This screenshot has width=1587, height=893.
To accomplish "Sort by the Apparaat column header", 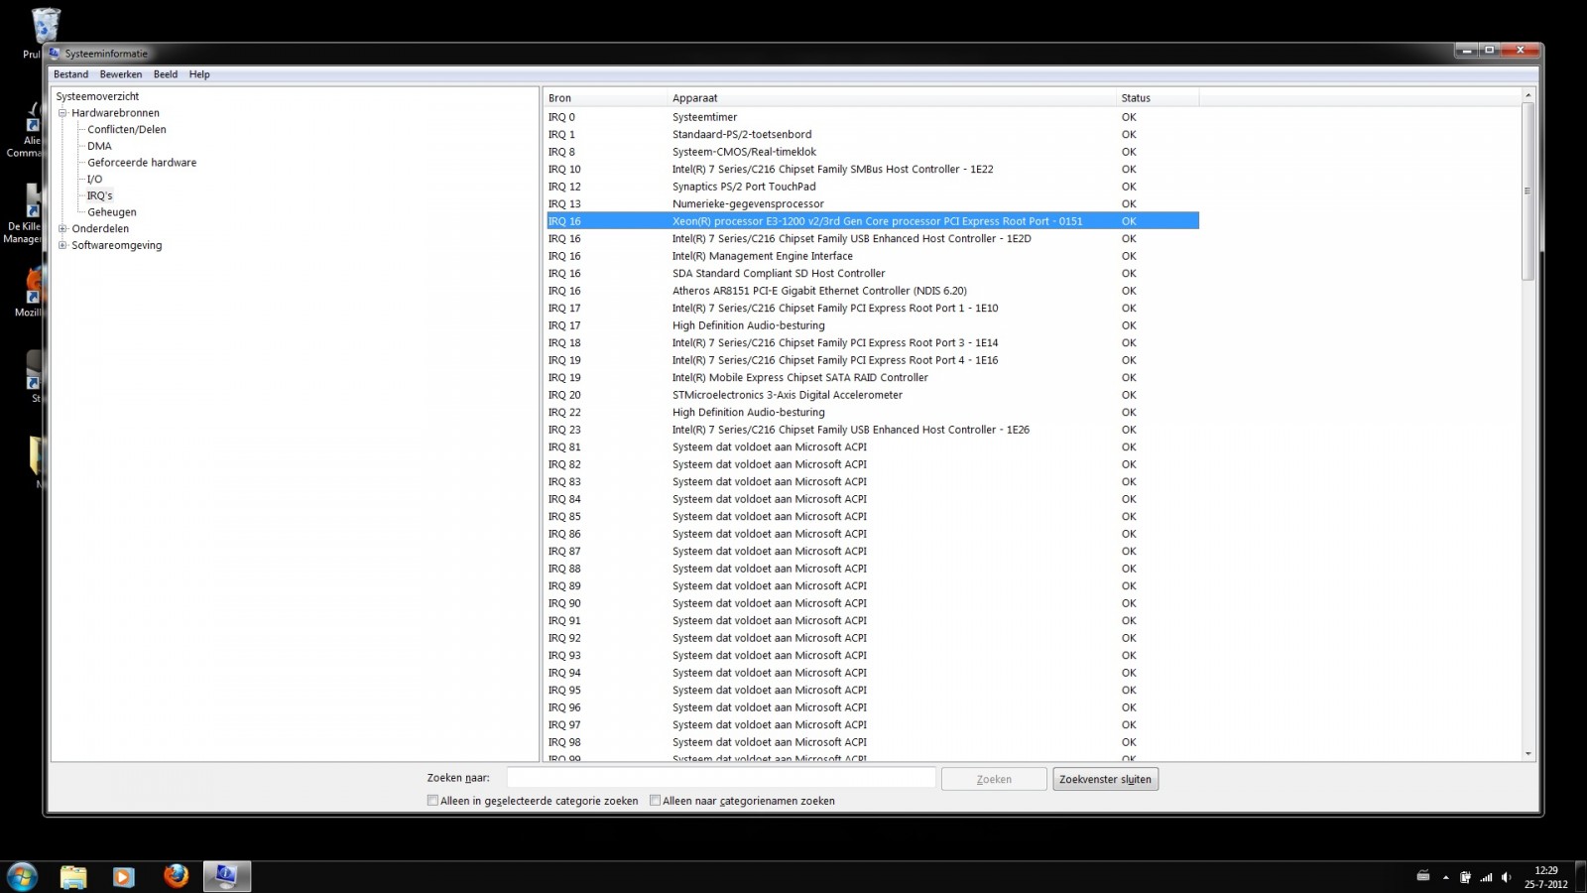I will 892,97.
